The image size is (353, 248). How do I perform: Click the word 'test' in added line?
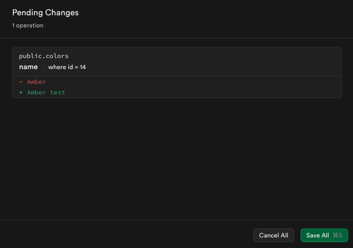point(58,92)
